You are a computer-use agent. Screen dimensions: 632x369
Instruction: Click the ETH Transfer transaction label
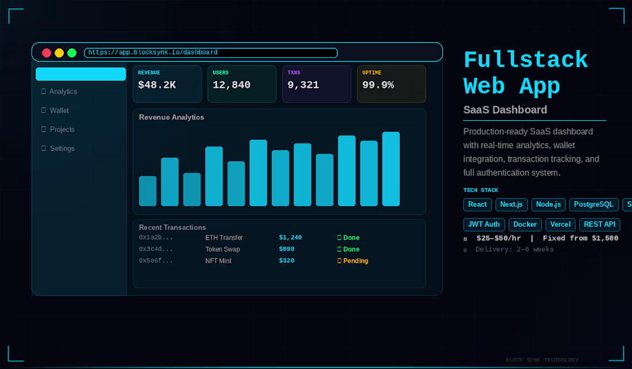[x=224, y=237]
